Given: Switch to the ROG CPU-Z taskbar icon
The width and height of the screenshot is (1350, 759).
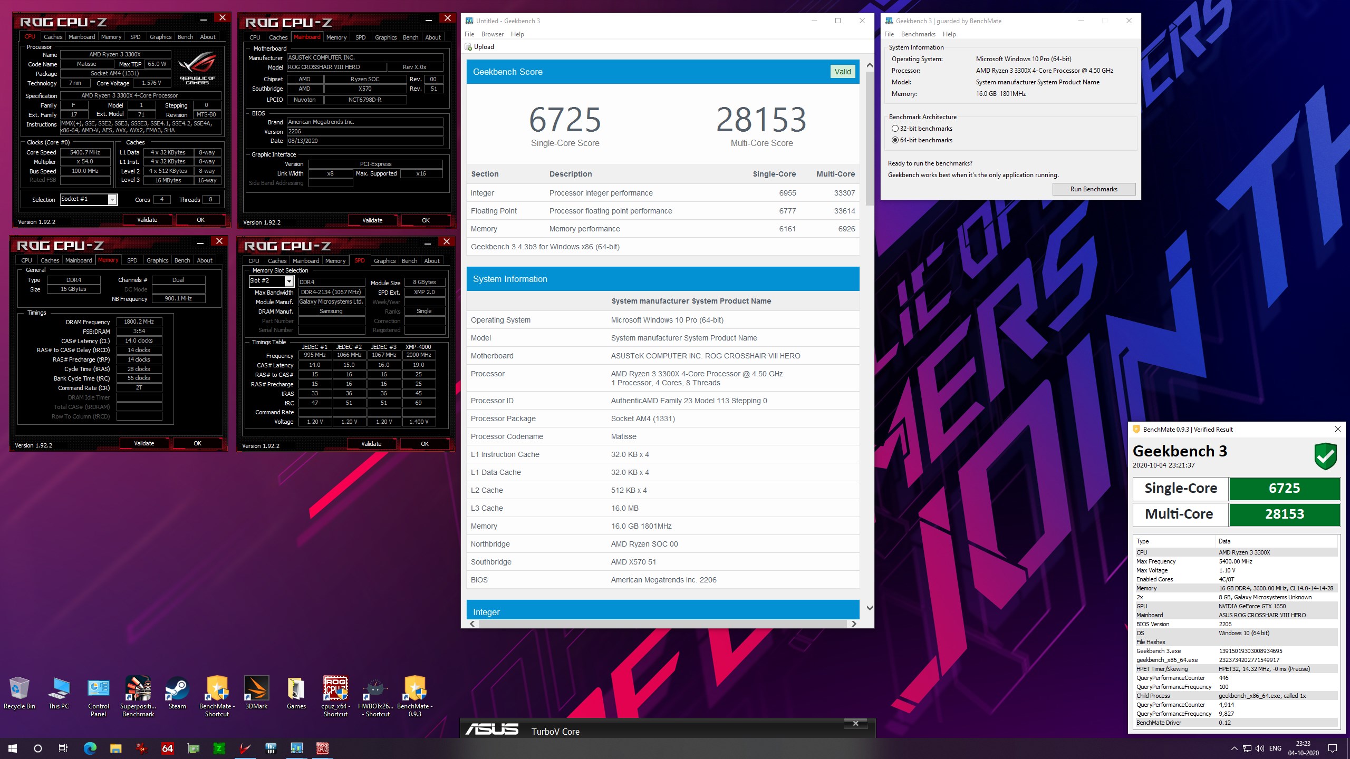Looking at the screenshot, I should point(323,748).
